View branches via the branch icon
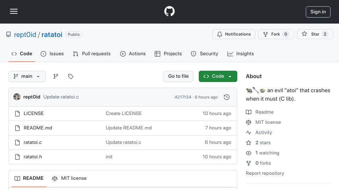This screenshot has width=339, height=190. tap(56, 76)
